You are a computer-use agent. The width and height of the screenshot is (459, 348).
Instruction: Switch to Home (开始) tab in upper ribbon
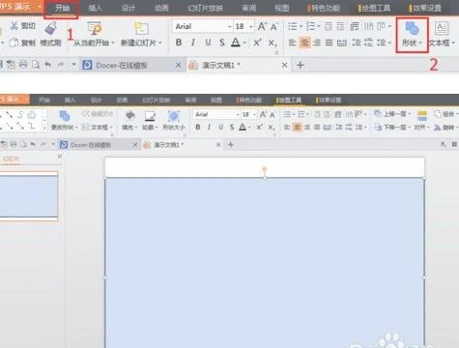[62, 8]
